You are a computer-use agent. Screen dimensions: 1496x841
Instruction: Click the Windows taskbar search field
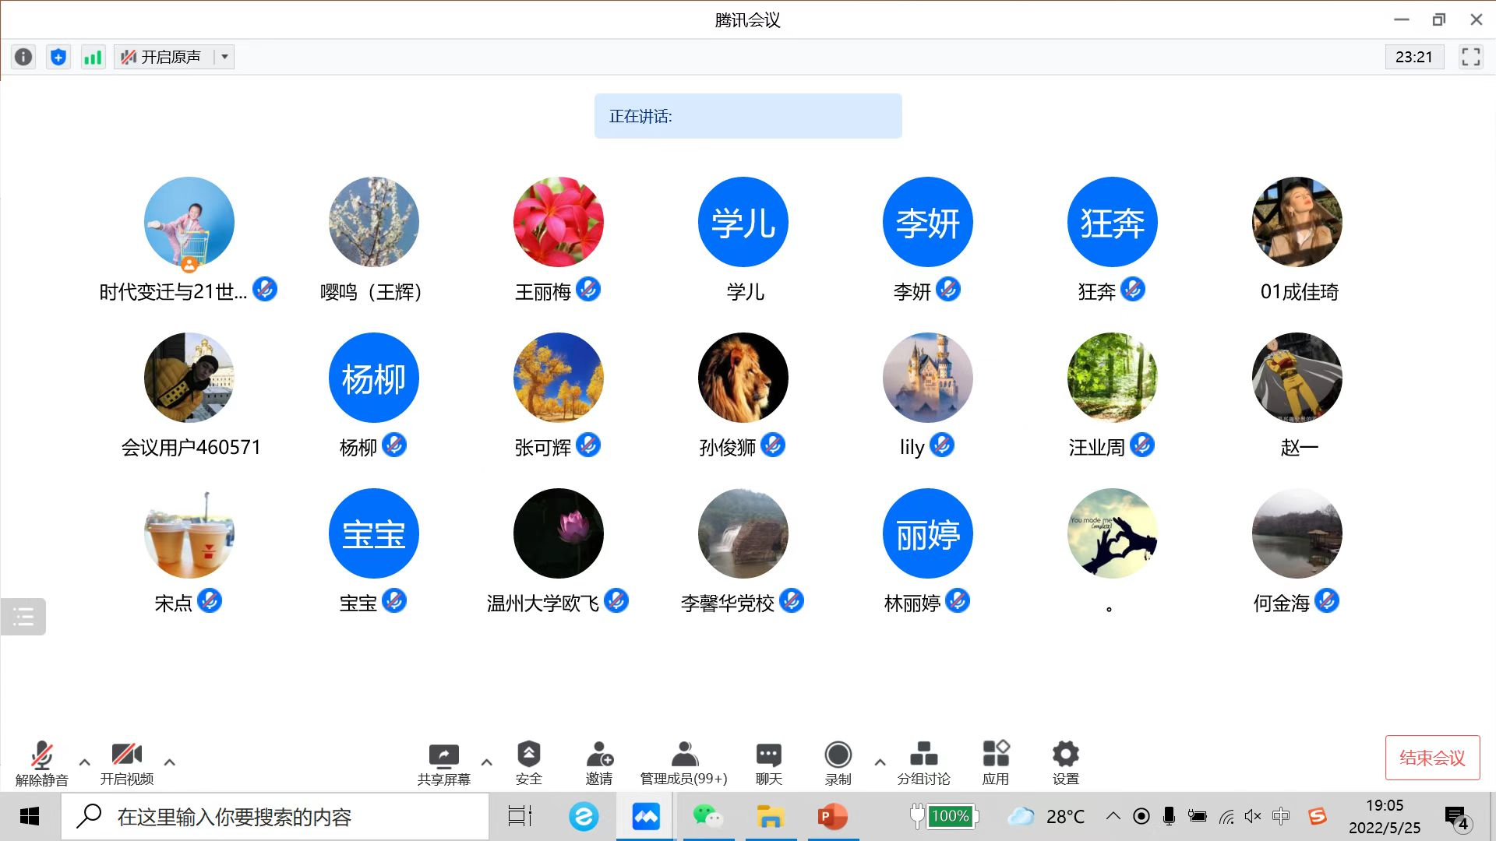[x=274, y=817]
